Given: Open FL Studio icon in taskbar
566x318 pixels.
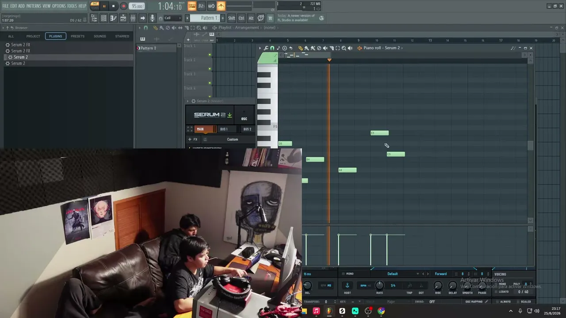Looking at the screenshot, I should [x=329, y=311].
